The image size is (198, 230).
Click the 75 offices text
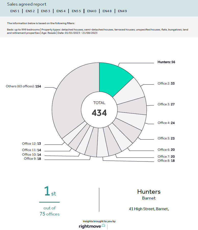49,214
